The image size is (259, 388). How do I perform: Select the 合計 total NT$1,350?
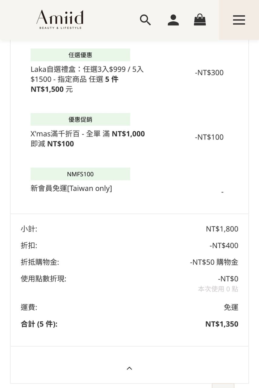pyautogui.click(x=221, y=324)
